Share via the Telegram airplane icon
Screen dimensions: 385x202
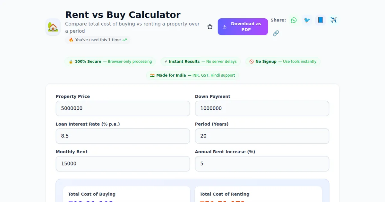click(333, 20)
